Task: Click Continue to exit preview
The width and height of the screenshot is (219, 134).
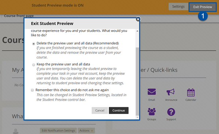Action: [x=119, y=110]
